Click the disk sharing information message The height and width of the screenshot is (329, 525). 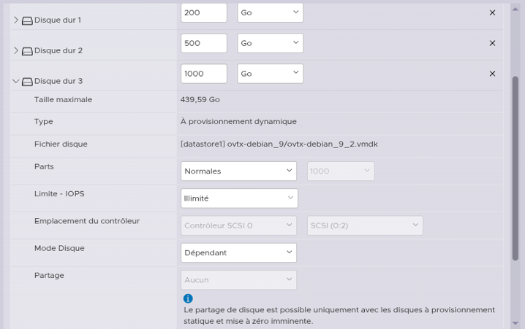pos(339,315)
